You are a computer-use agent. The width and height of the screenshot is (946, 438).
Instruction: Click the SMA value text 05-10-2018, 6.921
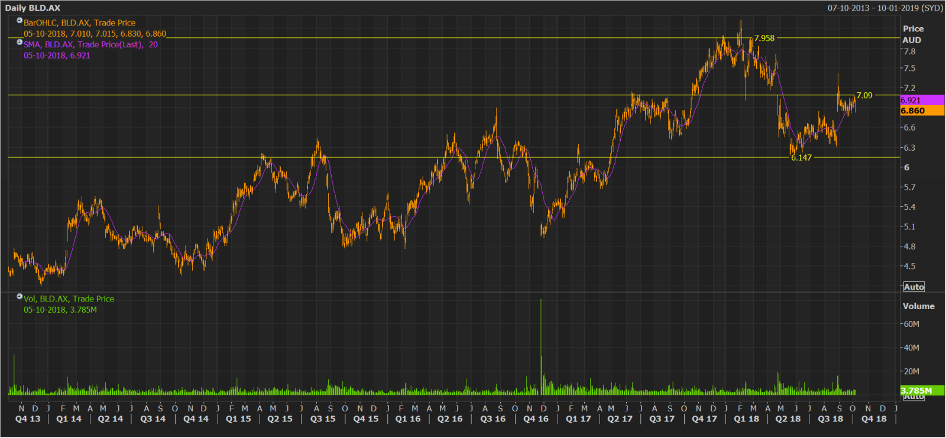click(57, 56)
